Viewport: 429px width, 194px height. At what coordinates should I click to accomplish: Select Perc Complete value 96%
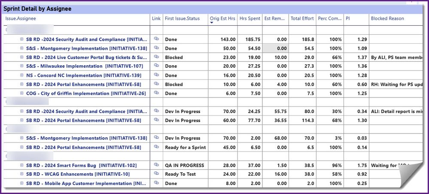337,165
